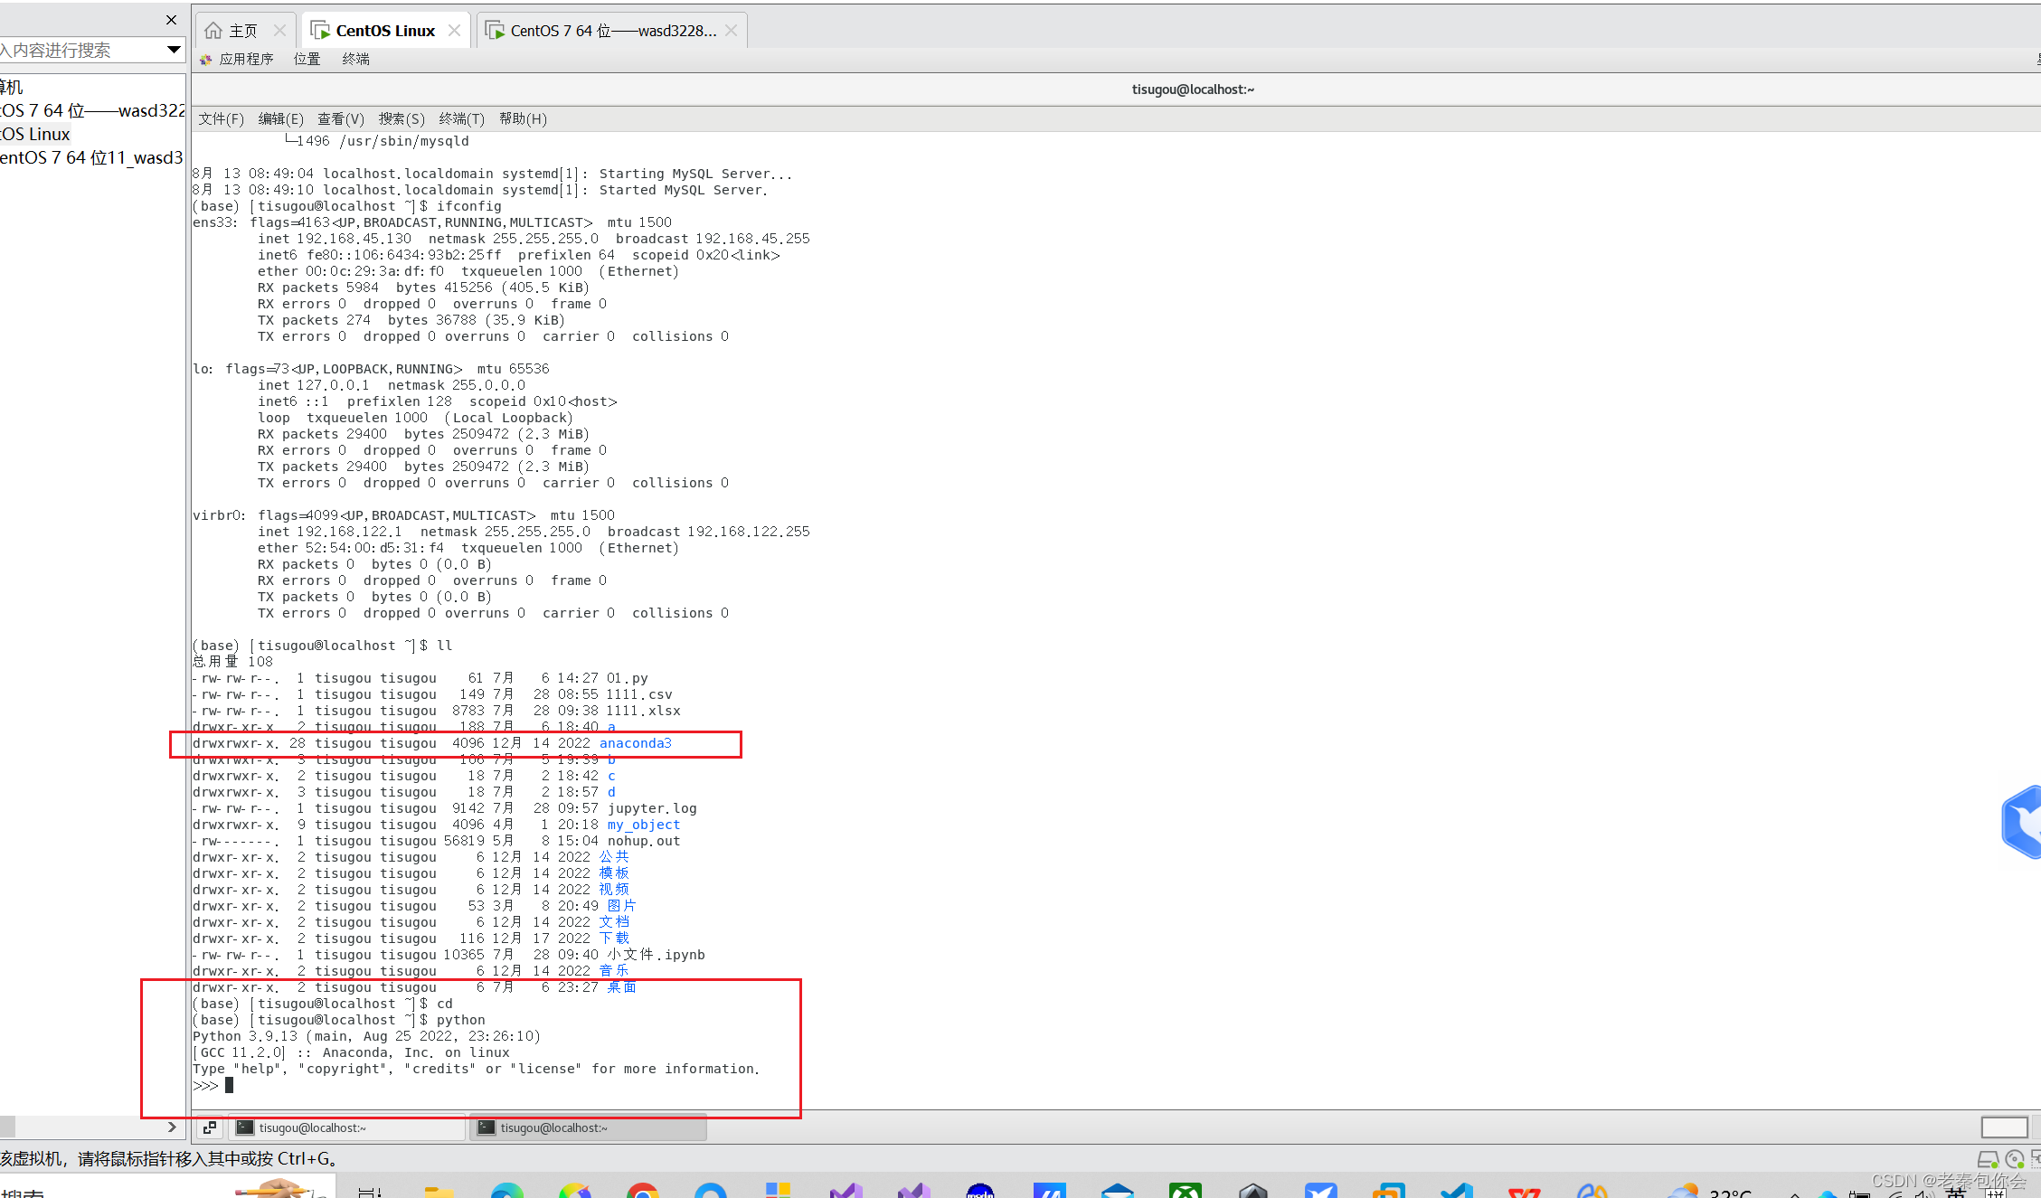Click the ifconfig command text
This screenshot has width=2041, height=1198.
(x=468, y=206)
